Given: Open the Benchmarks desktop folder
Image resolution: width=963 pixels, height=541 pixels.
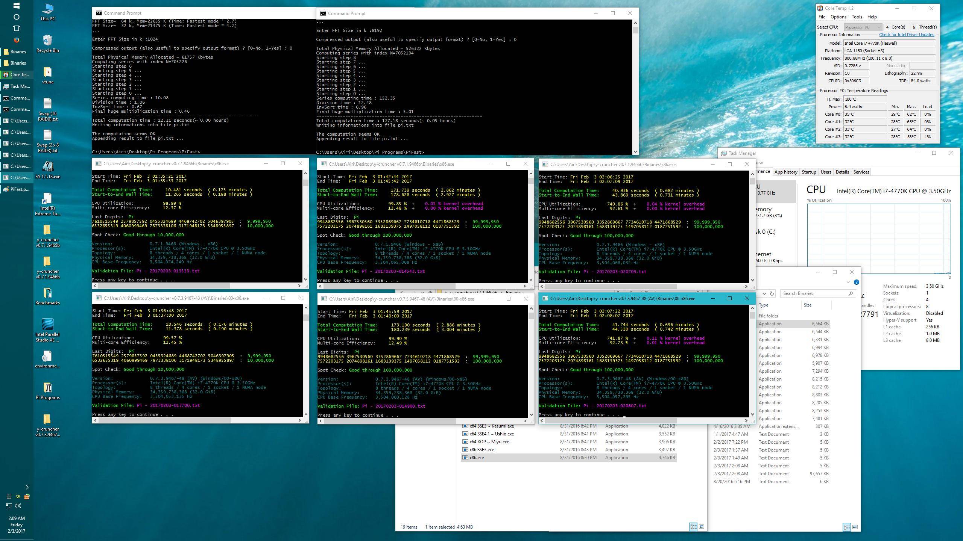Looking at the screenshot, I should tap(47, 296).
